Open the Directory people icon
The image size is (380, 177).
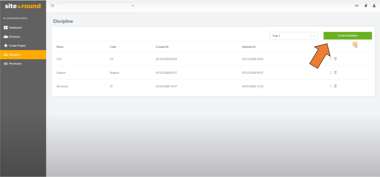(x=6, y=37)
